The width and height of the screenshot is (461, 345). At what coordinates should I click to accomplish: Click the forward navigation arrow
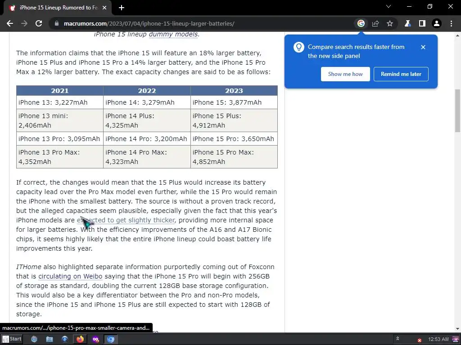click(24, 23)
